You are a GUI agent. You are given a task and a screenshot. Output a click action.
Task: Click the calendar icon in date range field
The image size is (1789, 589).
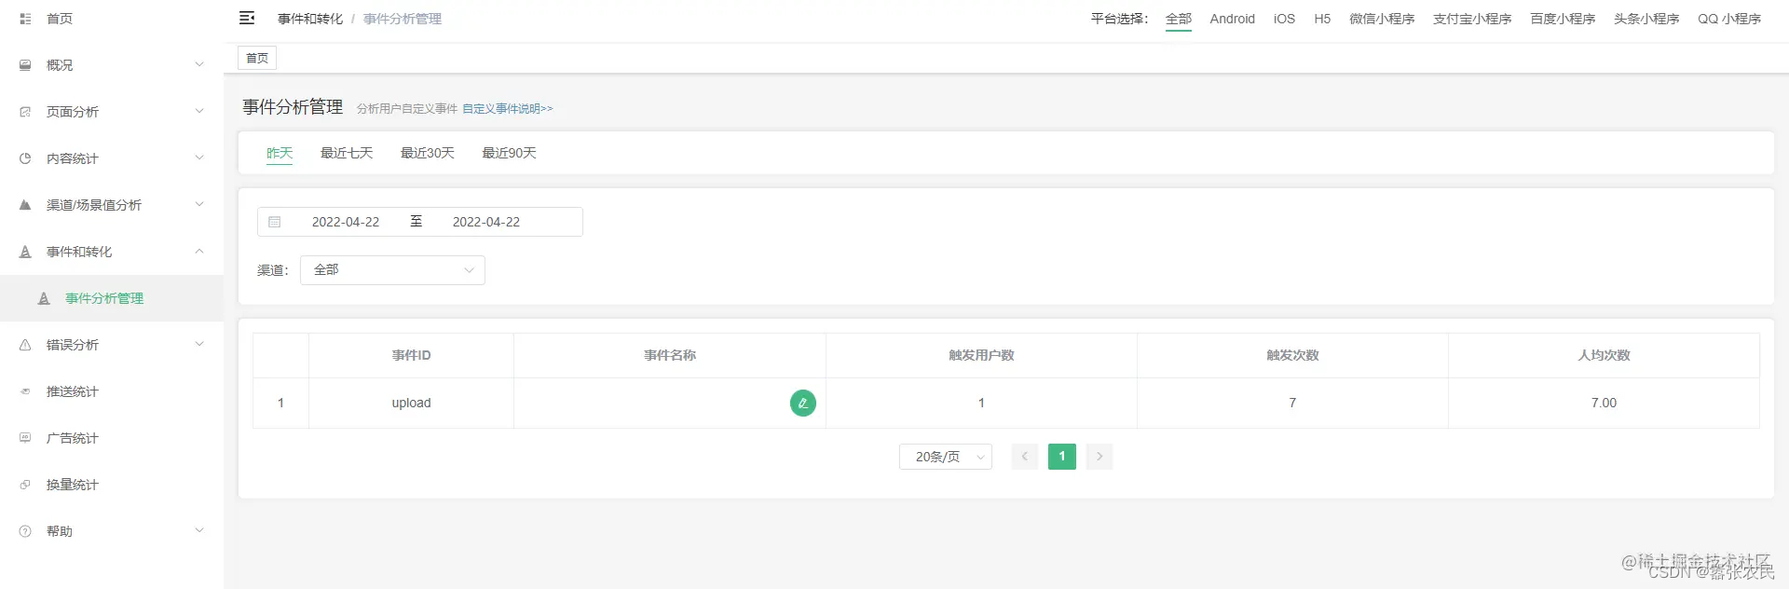click(x=275, y=222)
